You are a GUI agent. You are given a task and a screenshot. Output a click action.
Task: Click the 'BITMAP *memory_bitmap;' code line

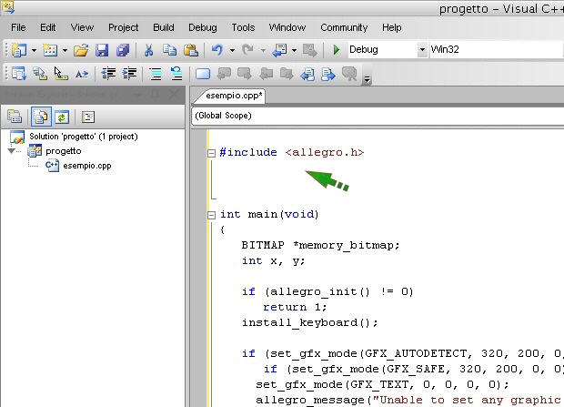[x=320, y=245]
